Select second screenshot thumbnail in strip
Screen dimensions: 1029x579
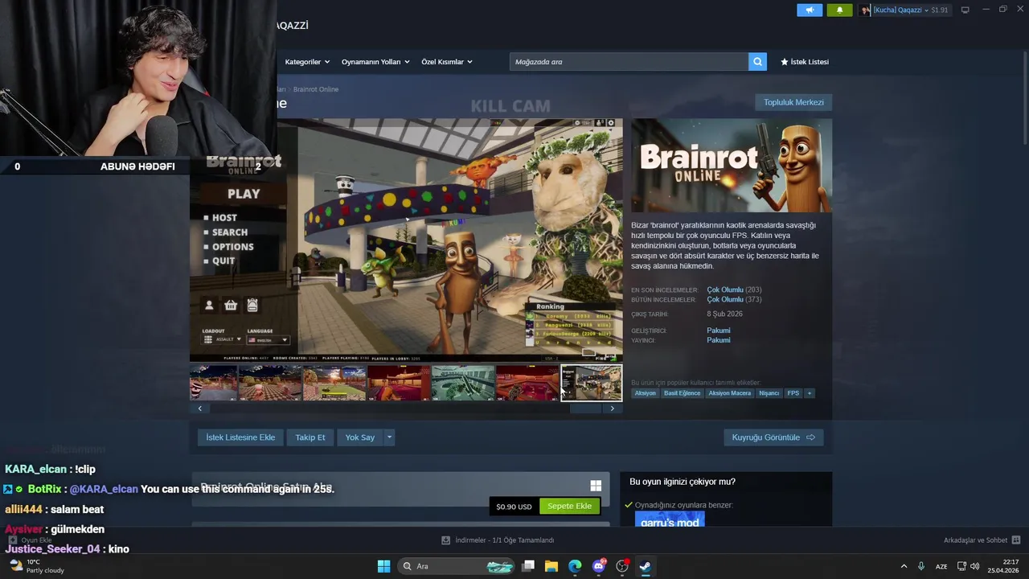point(270,383)
